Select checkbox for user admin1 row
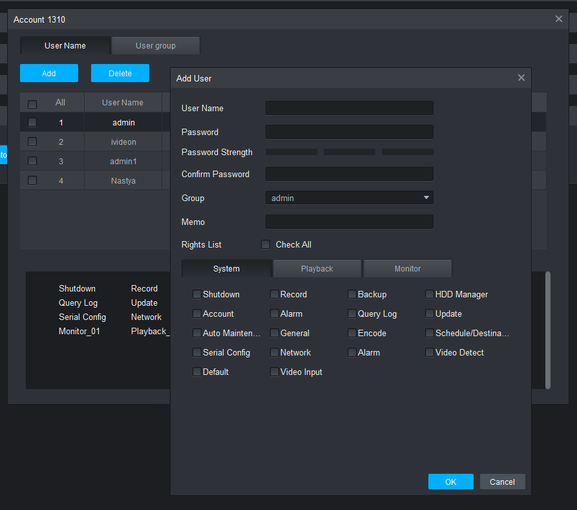 point(32,161)
